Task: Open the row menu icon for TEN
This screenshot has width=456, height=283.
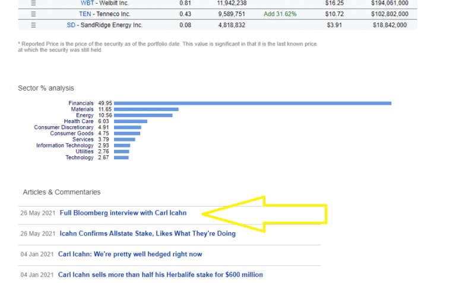Action: pyautogui.click(x=33, y=14)
